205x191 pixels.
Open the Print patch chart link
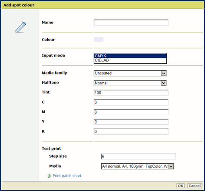67,176
